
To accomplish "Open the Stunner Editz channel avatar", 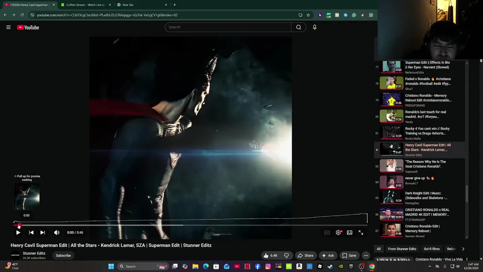I will coord(15,255).
